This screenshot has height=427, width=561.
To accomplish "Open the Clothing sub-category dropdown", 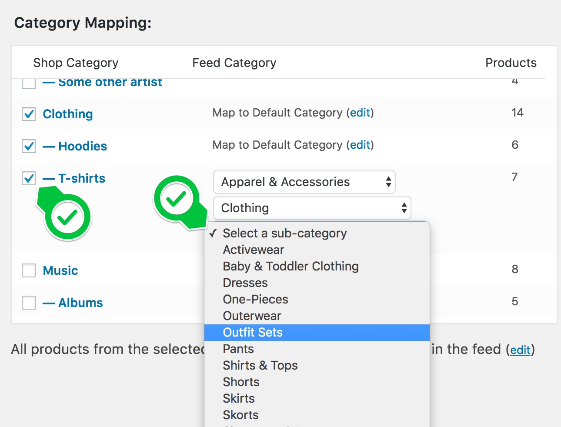I will (x=312, y=208).
